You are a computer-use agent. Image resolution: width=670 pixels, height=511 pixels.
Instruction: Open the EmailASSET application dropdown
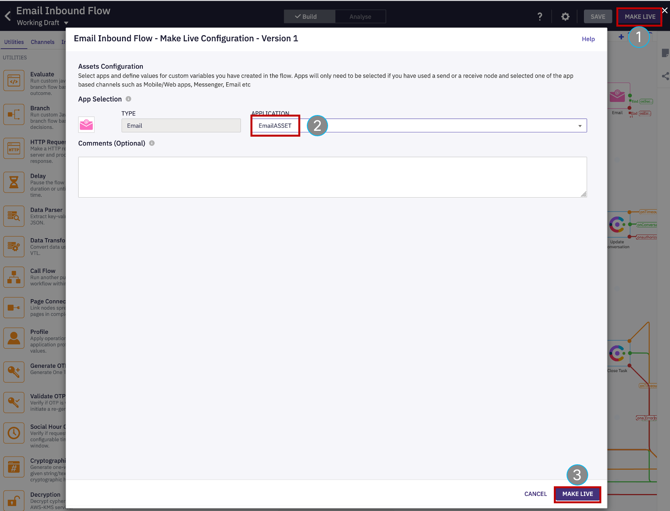click(x=419, y=125)
